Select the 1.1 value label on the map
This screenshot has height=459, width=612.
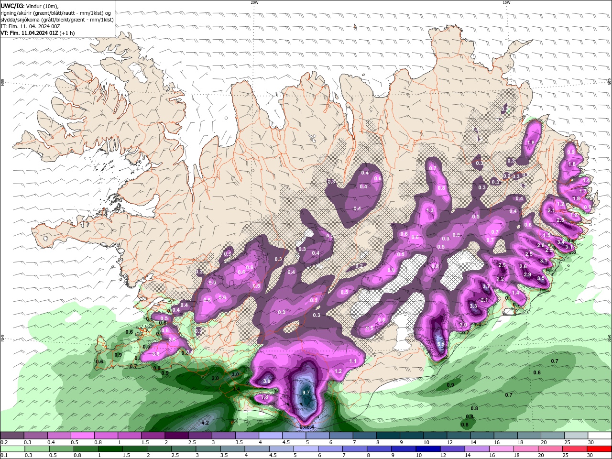tap(353, 361)
